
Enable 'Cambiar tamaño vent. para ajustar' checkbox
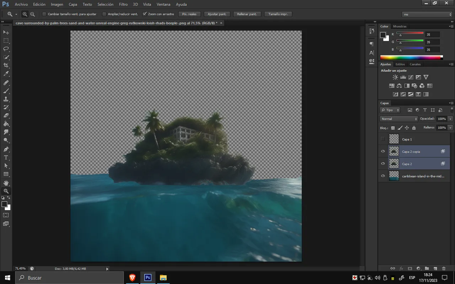click(44, 14)
